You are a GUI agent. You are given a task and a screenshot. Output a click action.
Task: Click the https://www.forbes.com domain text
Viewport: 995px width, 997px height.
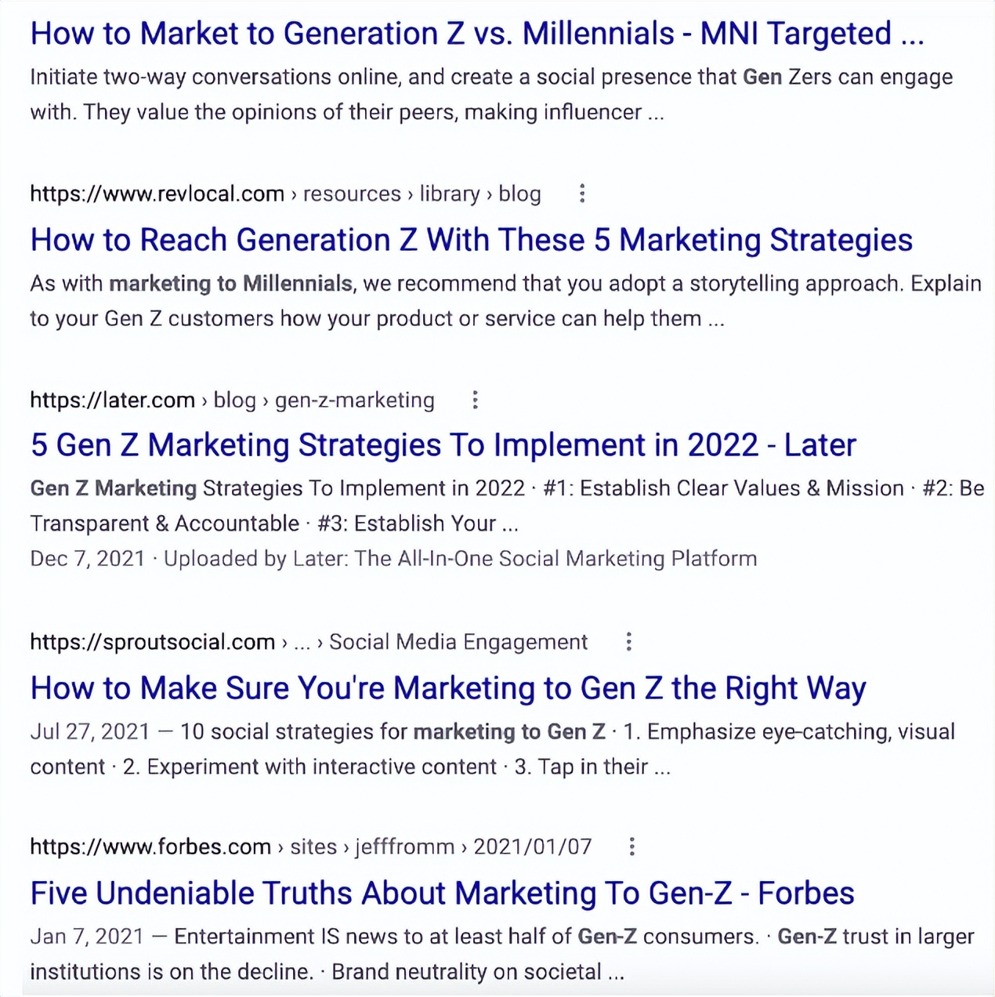[150, 847]
